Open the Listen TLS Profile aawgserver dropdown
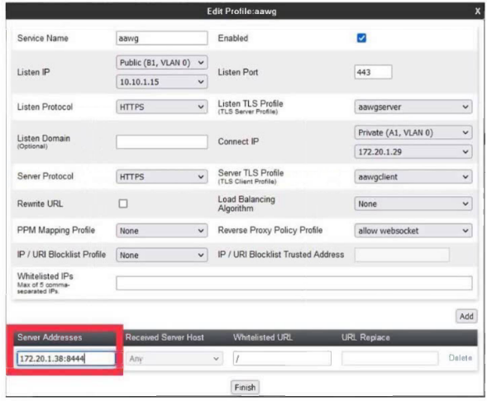The image size is (487, 401). pos(413,107)
